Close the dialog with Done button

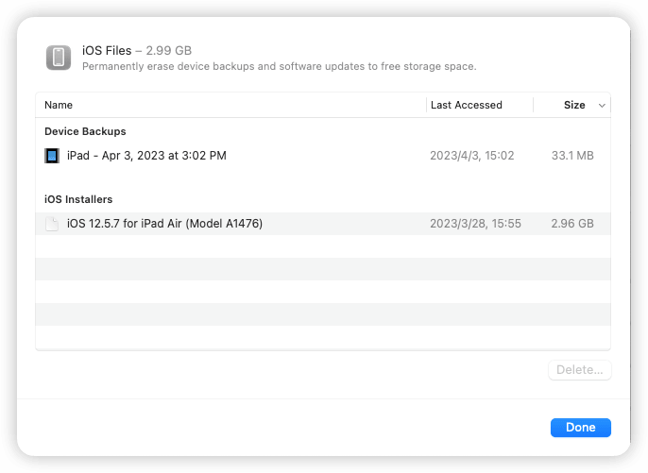tap(580, 428)
